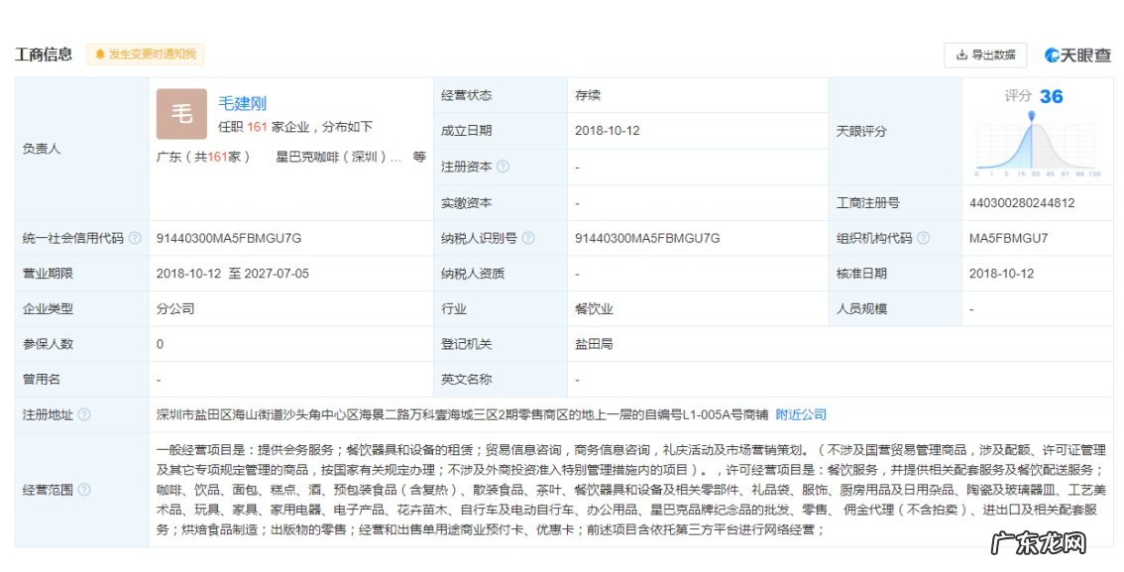Open the help icon next to 组织机构代码
Screen dimensions: 1124x572
(x=922, y=237)
